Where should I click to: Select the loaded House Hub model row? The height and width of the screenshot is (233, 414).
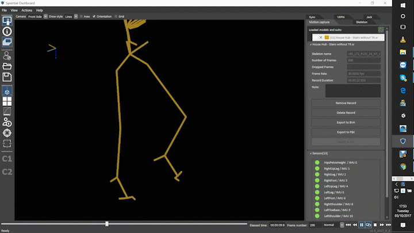tap(348, 37)
